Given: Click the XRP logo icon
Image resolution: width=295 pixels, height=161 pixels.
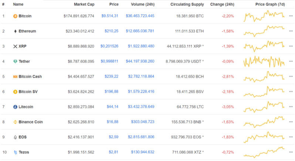Looking at the screenshot, I should 15,47.
